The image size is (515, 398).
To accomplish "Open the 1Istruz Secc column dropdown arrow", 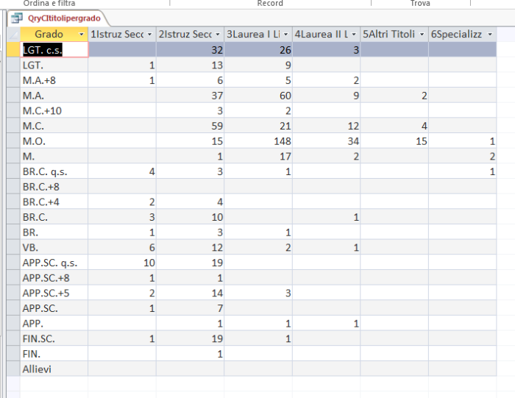I will (x=149, y=35).
